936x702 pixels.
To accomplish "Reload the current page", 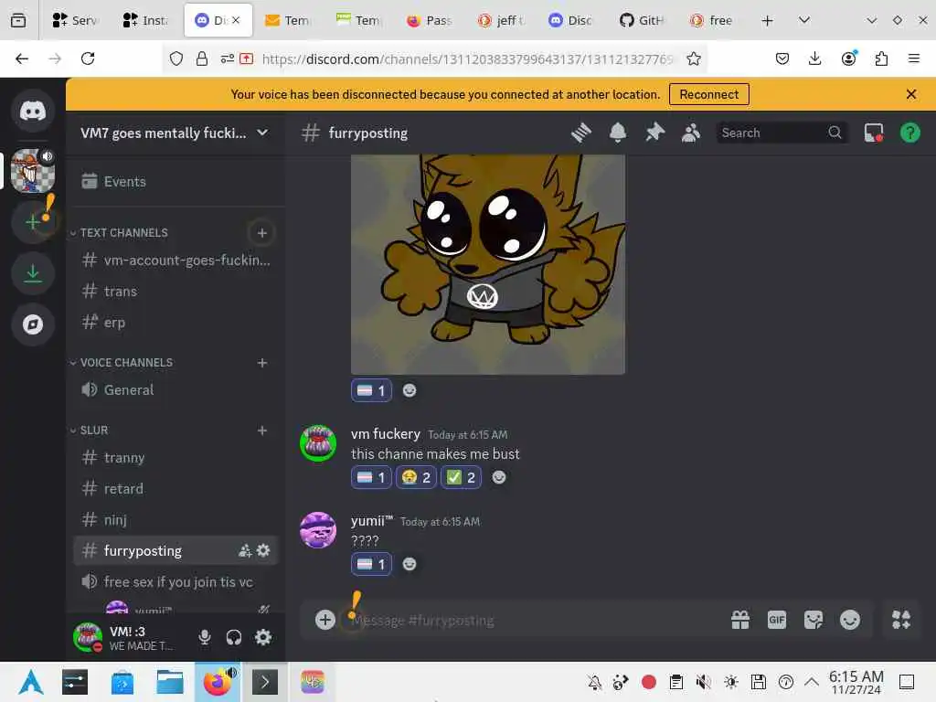I will tap(88, 58).
